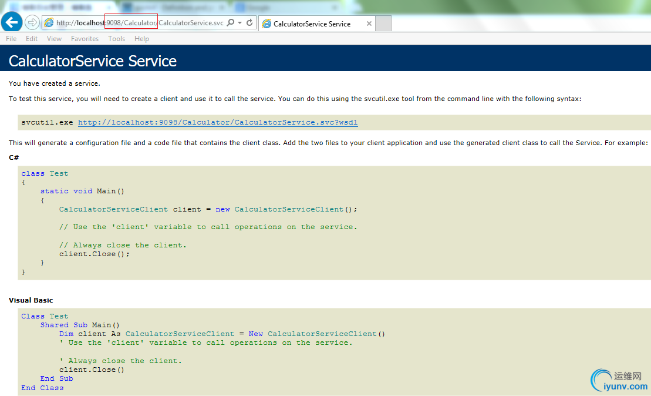Click the 'End Sub' code line
Screen dimensions: 651x396
click(x=56, y=378)
